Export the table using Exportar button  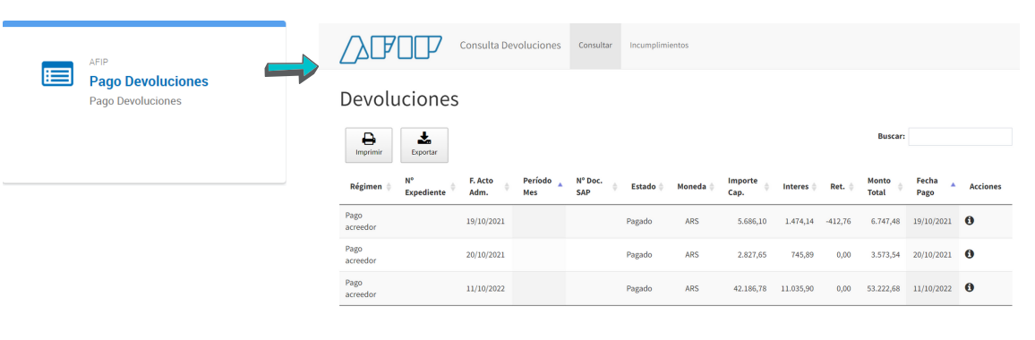pos(423,145)
